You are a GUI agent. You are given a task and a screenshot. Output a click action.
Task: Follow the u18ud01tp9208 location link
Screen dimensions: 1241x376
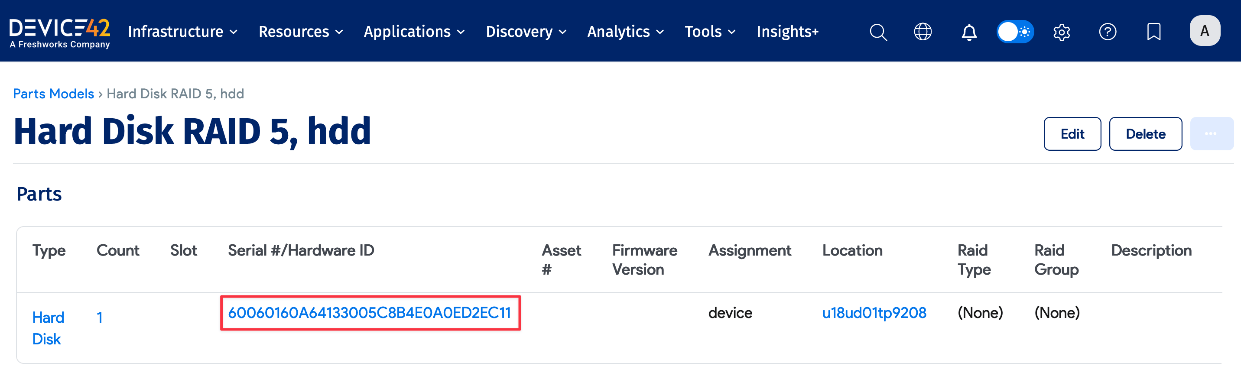[874, 313]
